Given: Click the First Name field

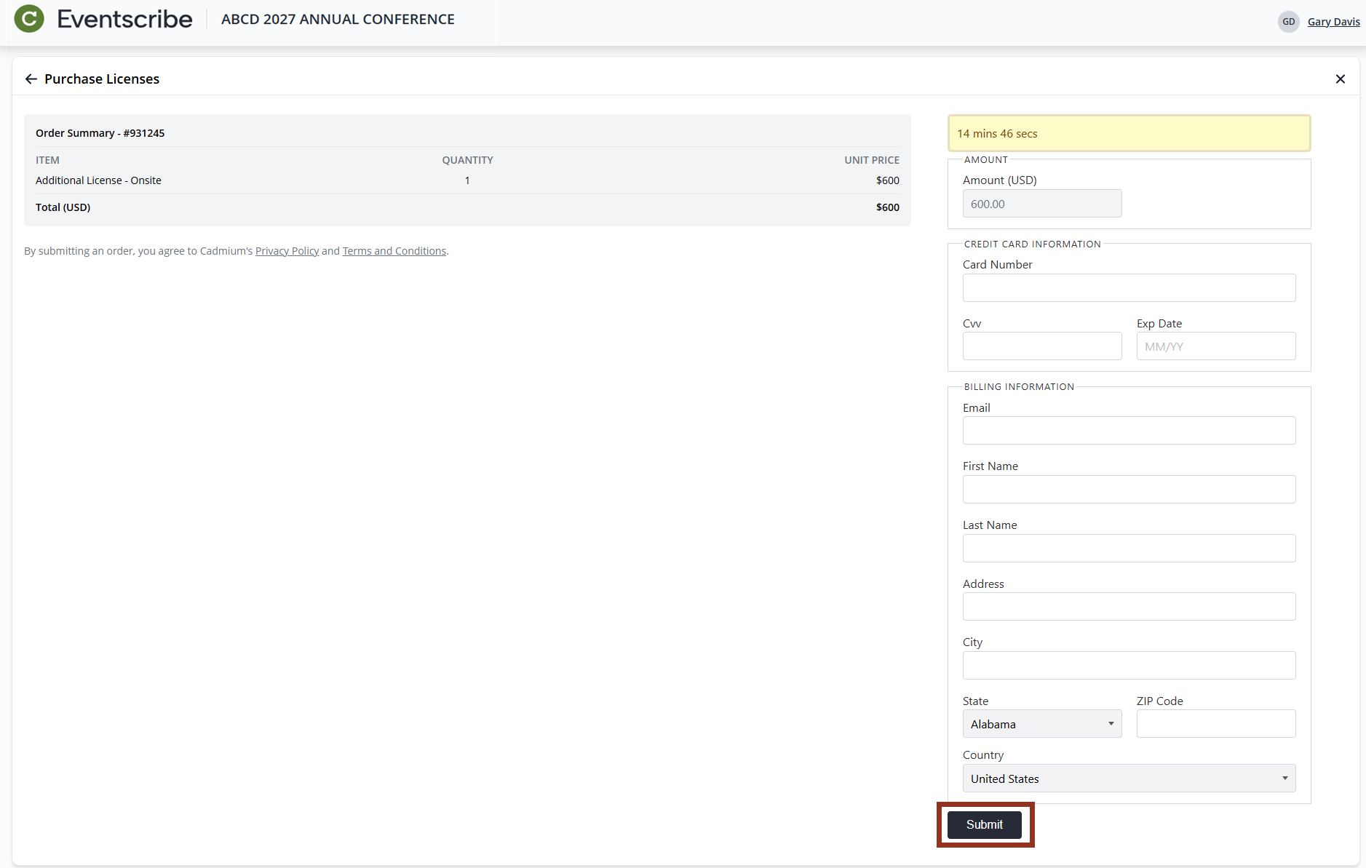Looking at the screenshot, I should click(1129, 489).
